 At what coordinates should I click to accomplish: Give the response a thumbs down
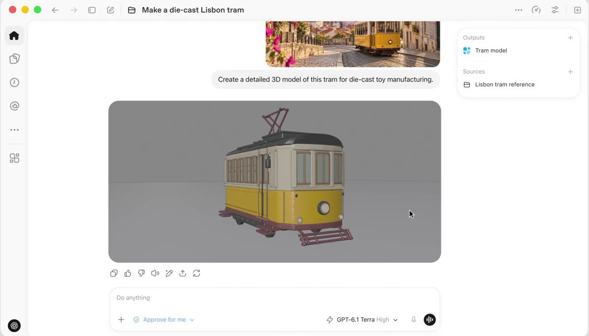[141, 273]
